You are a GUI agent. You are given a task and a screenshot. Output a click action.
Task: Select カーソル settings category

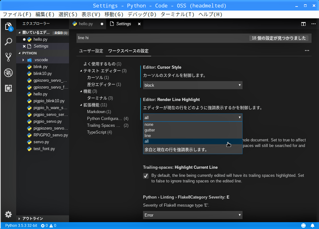pos(98,78)
